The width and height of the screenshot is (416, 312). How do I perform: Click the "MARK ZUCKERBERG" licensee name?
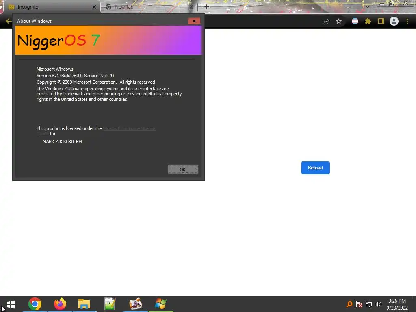click(x=62, y=141)
